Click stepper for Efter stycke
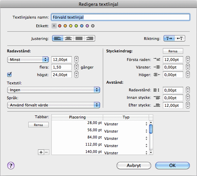Image resolution: width=197 pixels, height=176 pixels. click(x=188, y=105)
